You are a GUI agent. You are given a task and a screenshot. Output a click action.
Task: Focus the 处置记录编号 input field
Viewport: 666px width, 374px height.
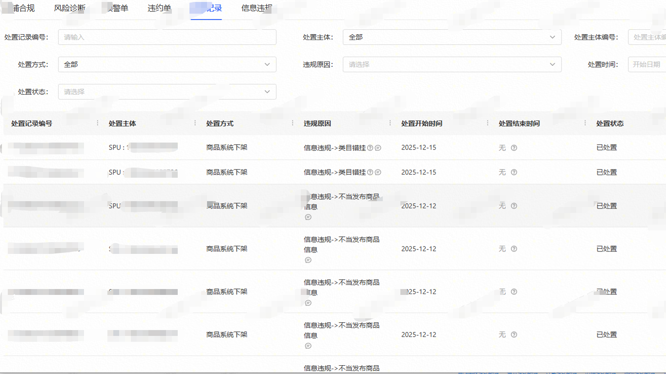[x=167, y=37]
